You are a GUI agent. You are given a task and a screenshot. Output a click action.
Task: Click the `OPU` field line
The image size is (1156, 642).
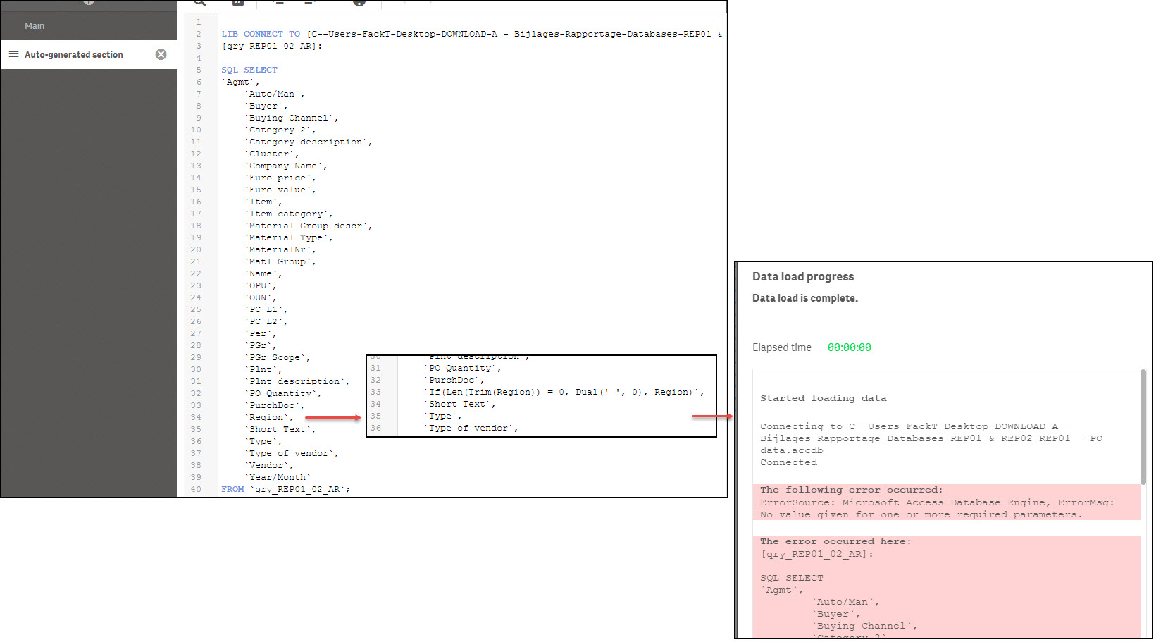coord(261,285)
